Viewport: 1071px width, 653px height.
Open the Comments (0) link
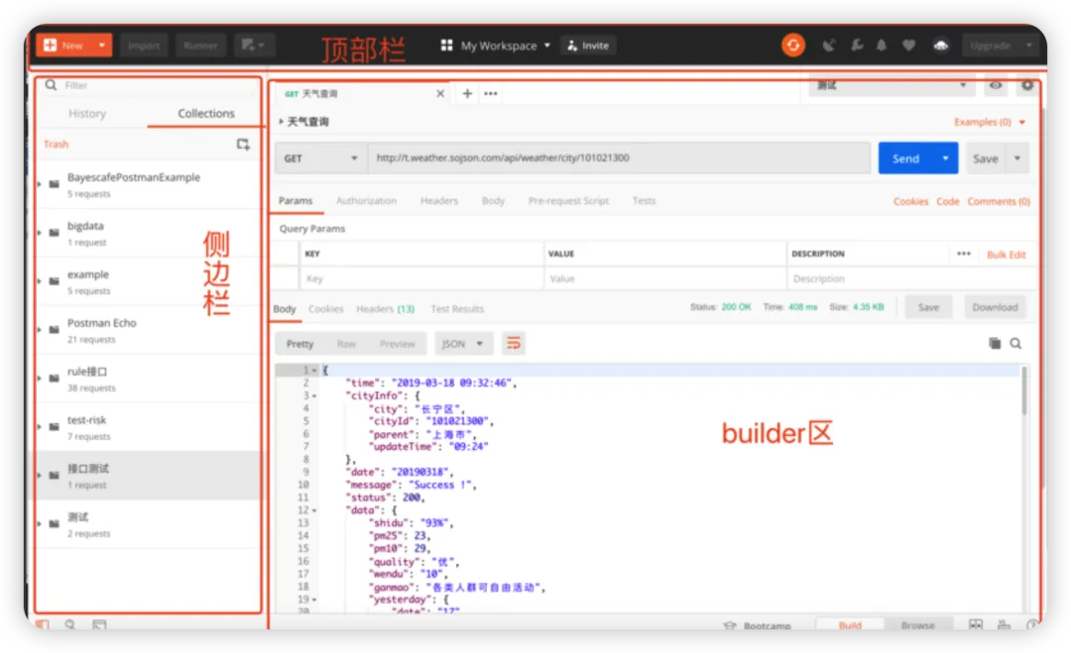998,201
